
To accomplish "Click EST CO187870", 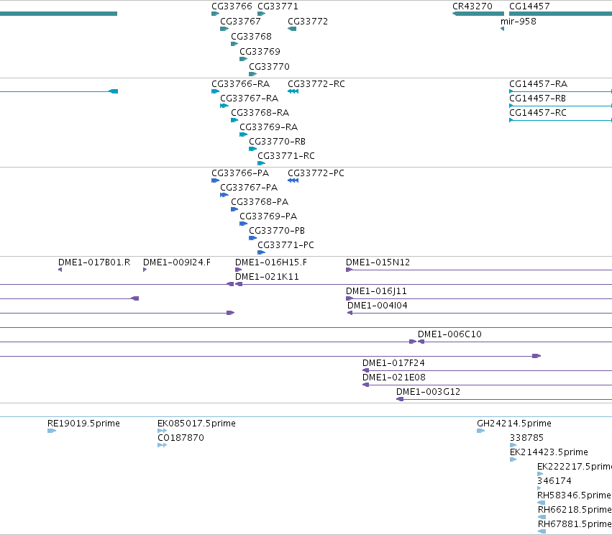I will [x=181, y=438].
